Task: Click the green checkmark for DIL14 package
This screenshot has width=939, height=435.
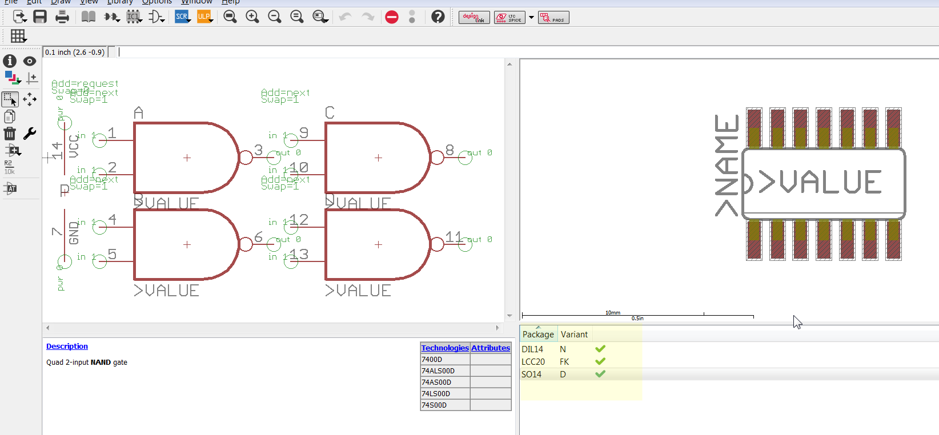Action: pos(600,349)
